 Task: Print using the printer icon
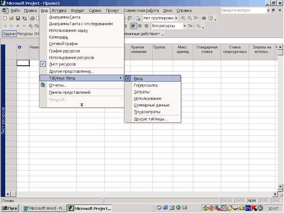pyautogui.click(x=32, y=18)
